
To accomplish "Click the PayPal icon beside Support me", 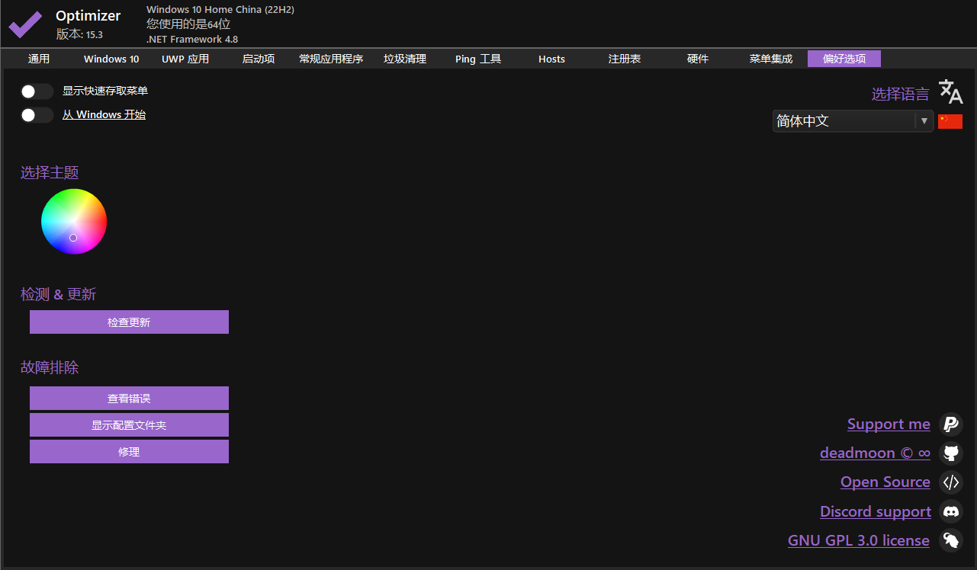I will [x=950, y=424].
